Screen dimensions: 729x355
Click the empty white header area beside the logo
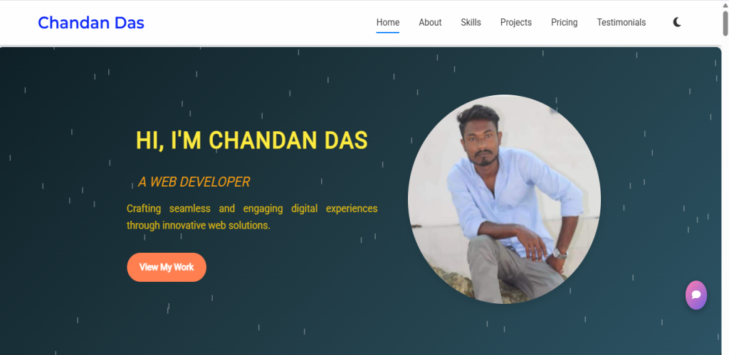click(x=261, y=22)
